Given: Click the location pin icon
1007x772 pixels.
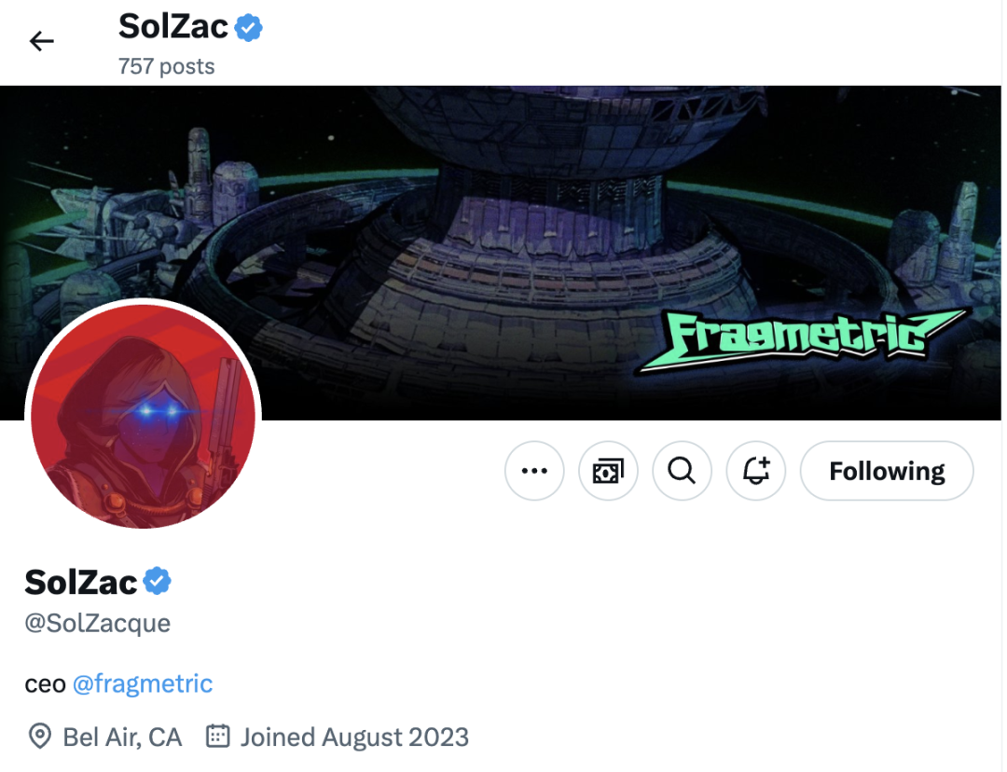Looking at the screenshot, I should pyautogui.click(x=40, y=738).
